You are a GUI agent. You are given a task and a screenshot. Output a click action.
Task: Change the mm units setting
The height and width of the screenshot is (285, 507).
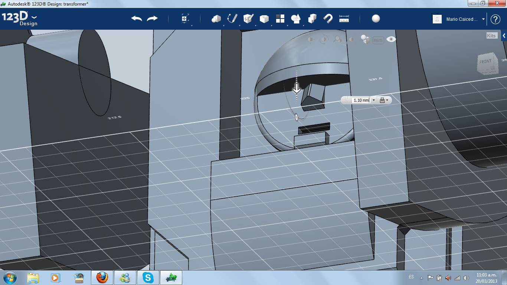pos(378,40)
